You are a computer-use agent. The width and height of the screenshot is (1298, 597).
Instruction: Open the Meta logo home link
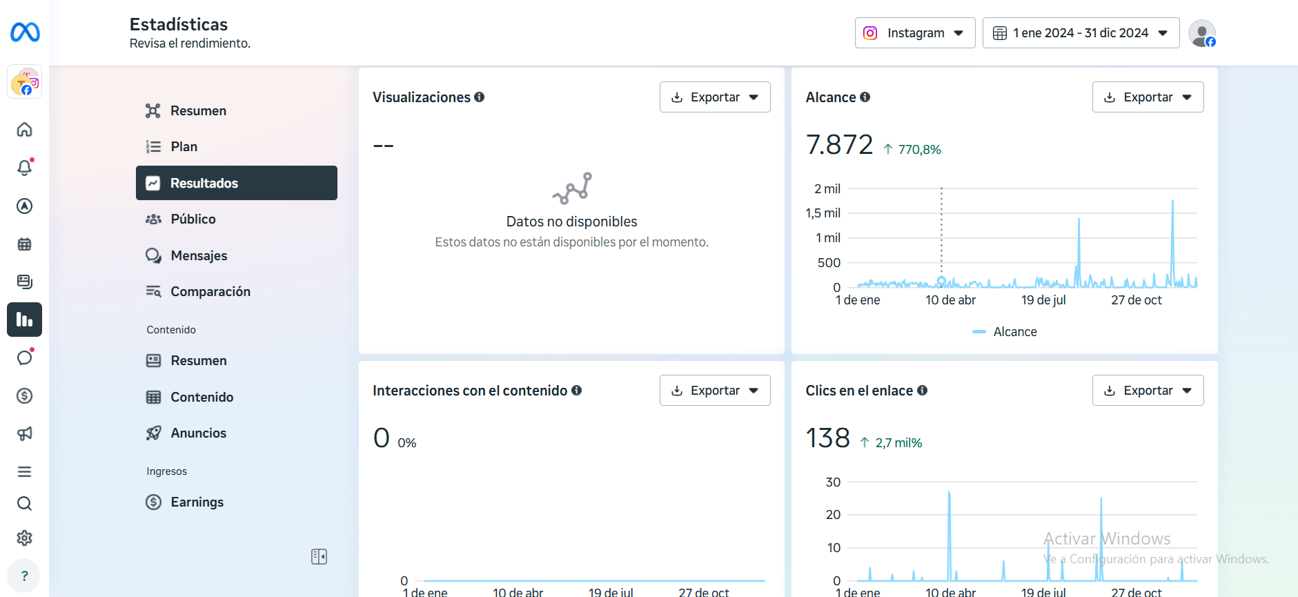pos(25,32)
